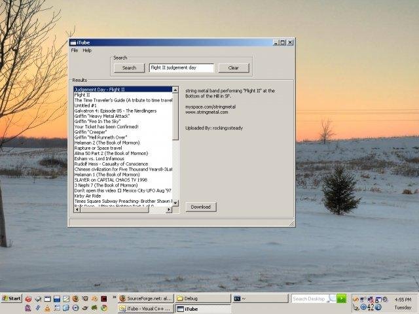
Task: Minimize the iTube window
Action: click(x=276, y=43)
